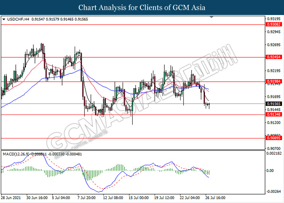Click the 0.91200 price scale value
This screenshot has height=203, width=284.
(x=274, y=123)
